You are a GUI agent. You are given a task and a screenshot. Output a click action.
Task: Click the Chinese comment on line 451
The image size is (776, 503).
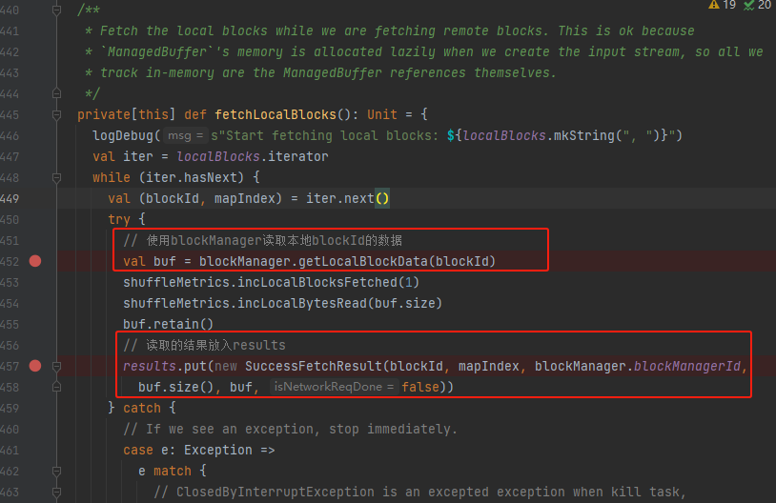[263, 240]
